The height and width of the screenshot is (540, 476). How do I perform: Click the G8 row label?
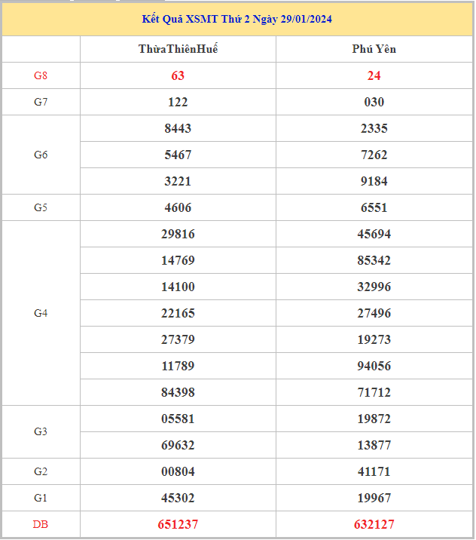[41, 75]
